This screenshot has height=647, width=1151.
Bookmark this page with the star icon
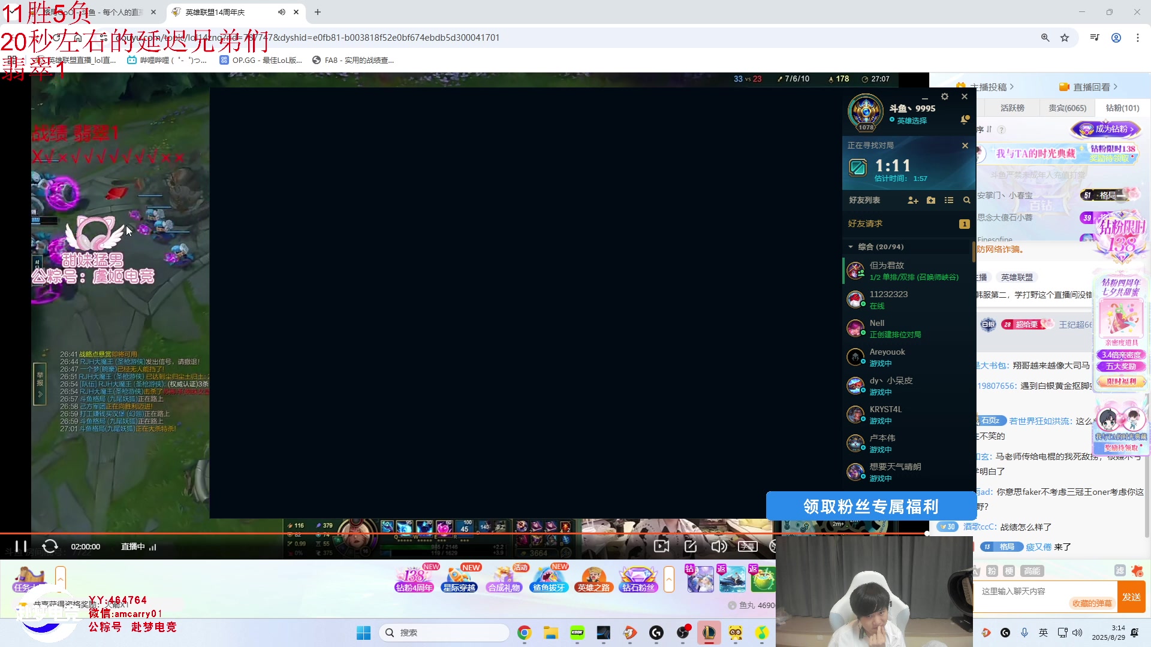coord(1065,38)
